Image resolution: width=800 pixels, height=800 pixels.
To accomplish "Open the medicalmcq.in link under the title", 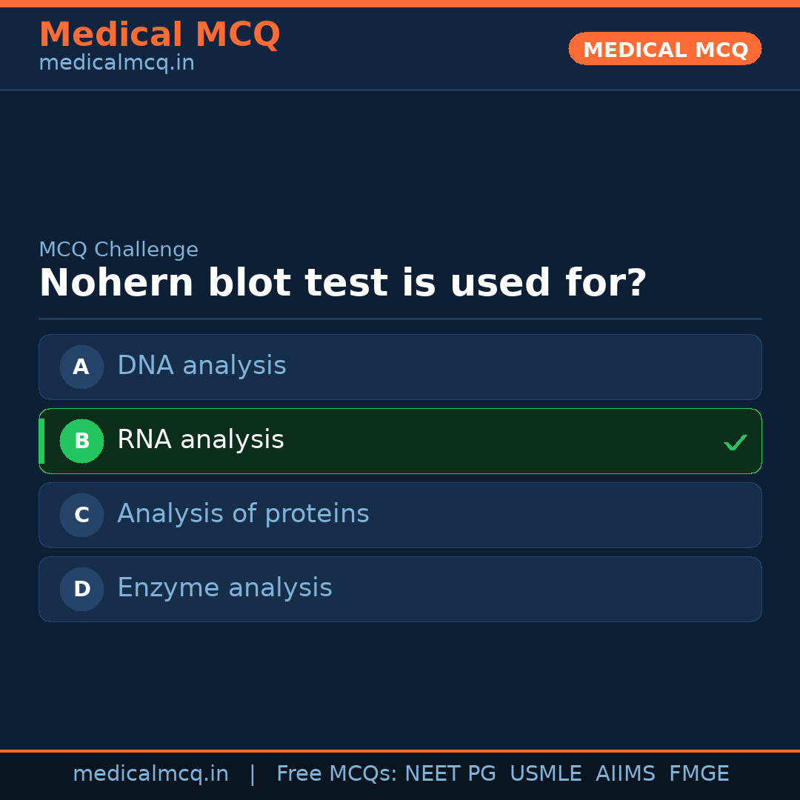I will (116, 64).
